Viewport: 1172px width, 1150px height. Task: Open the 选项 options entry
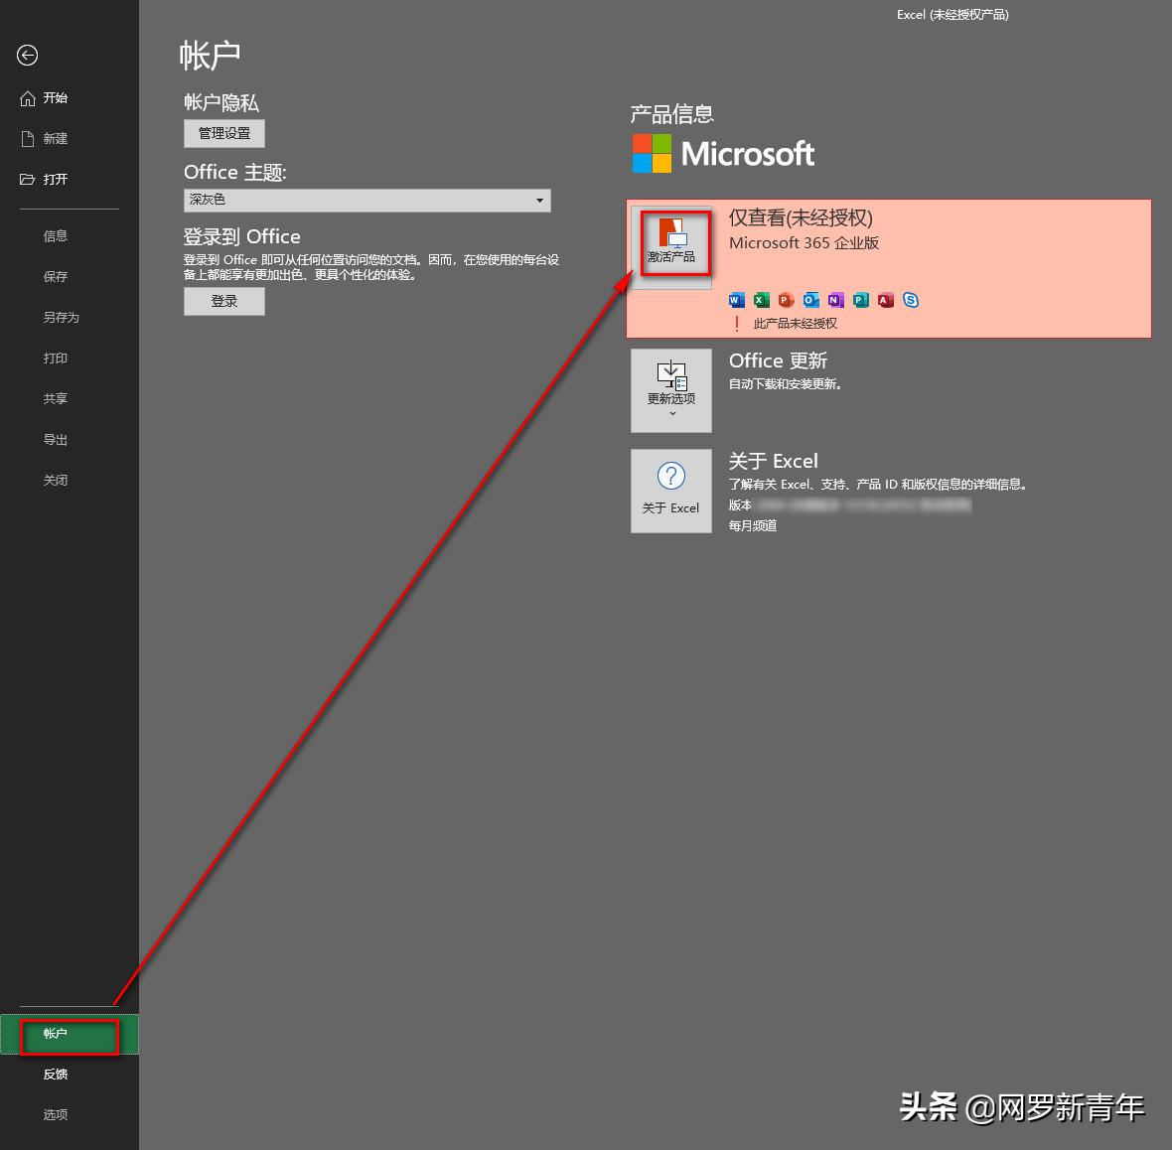pos(55,1113)
